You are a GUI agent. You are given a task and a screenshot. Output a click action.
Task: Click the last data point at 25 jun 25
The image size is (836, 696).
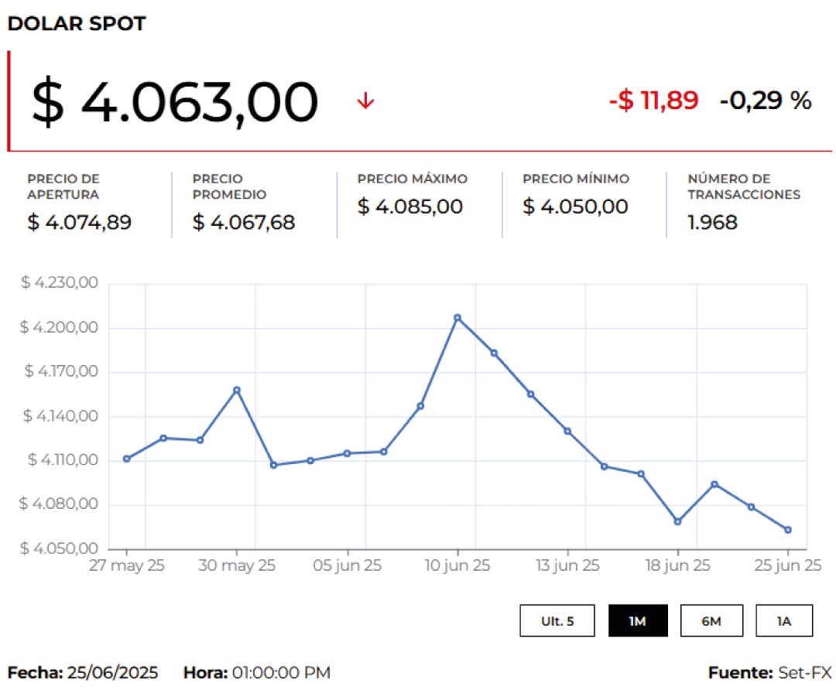pos(788,530)
